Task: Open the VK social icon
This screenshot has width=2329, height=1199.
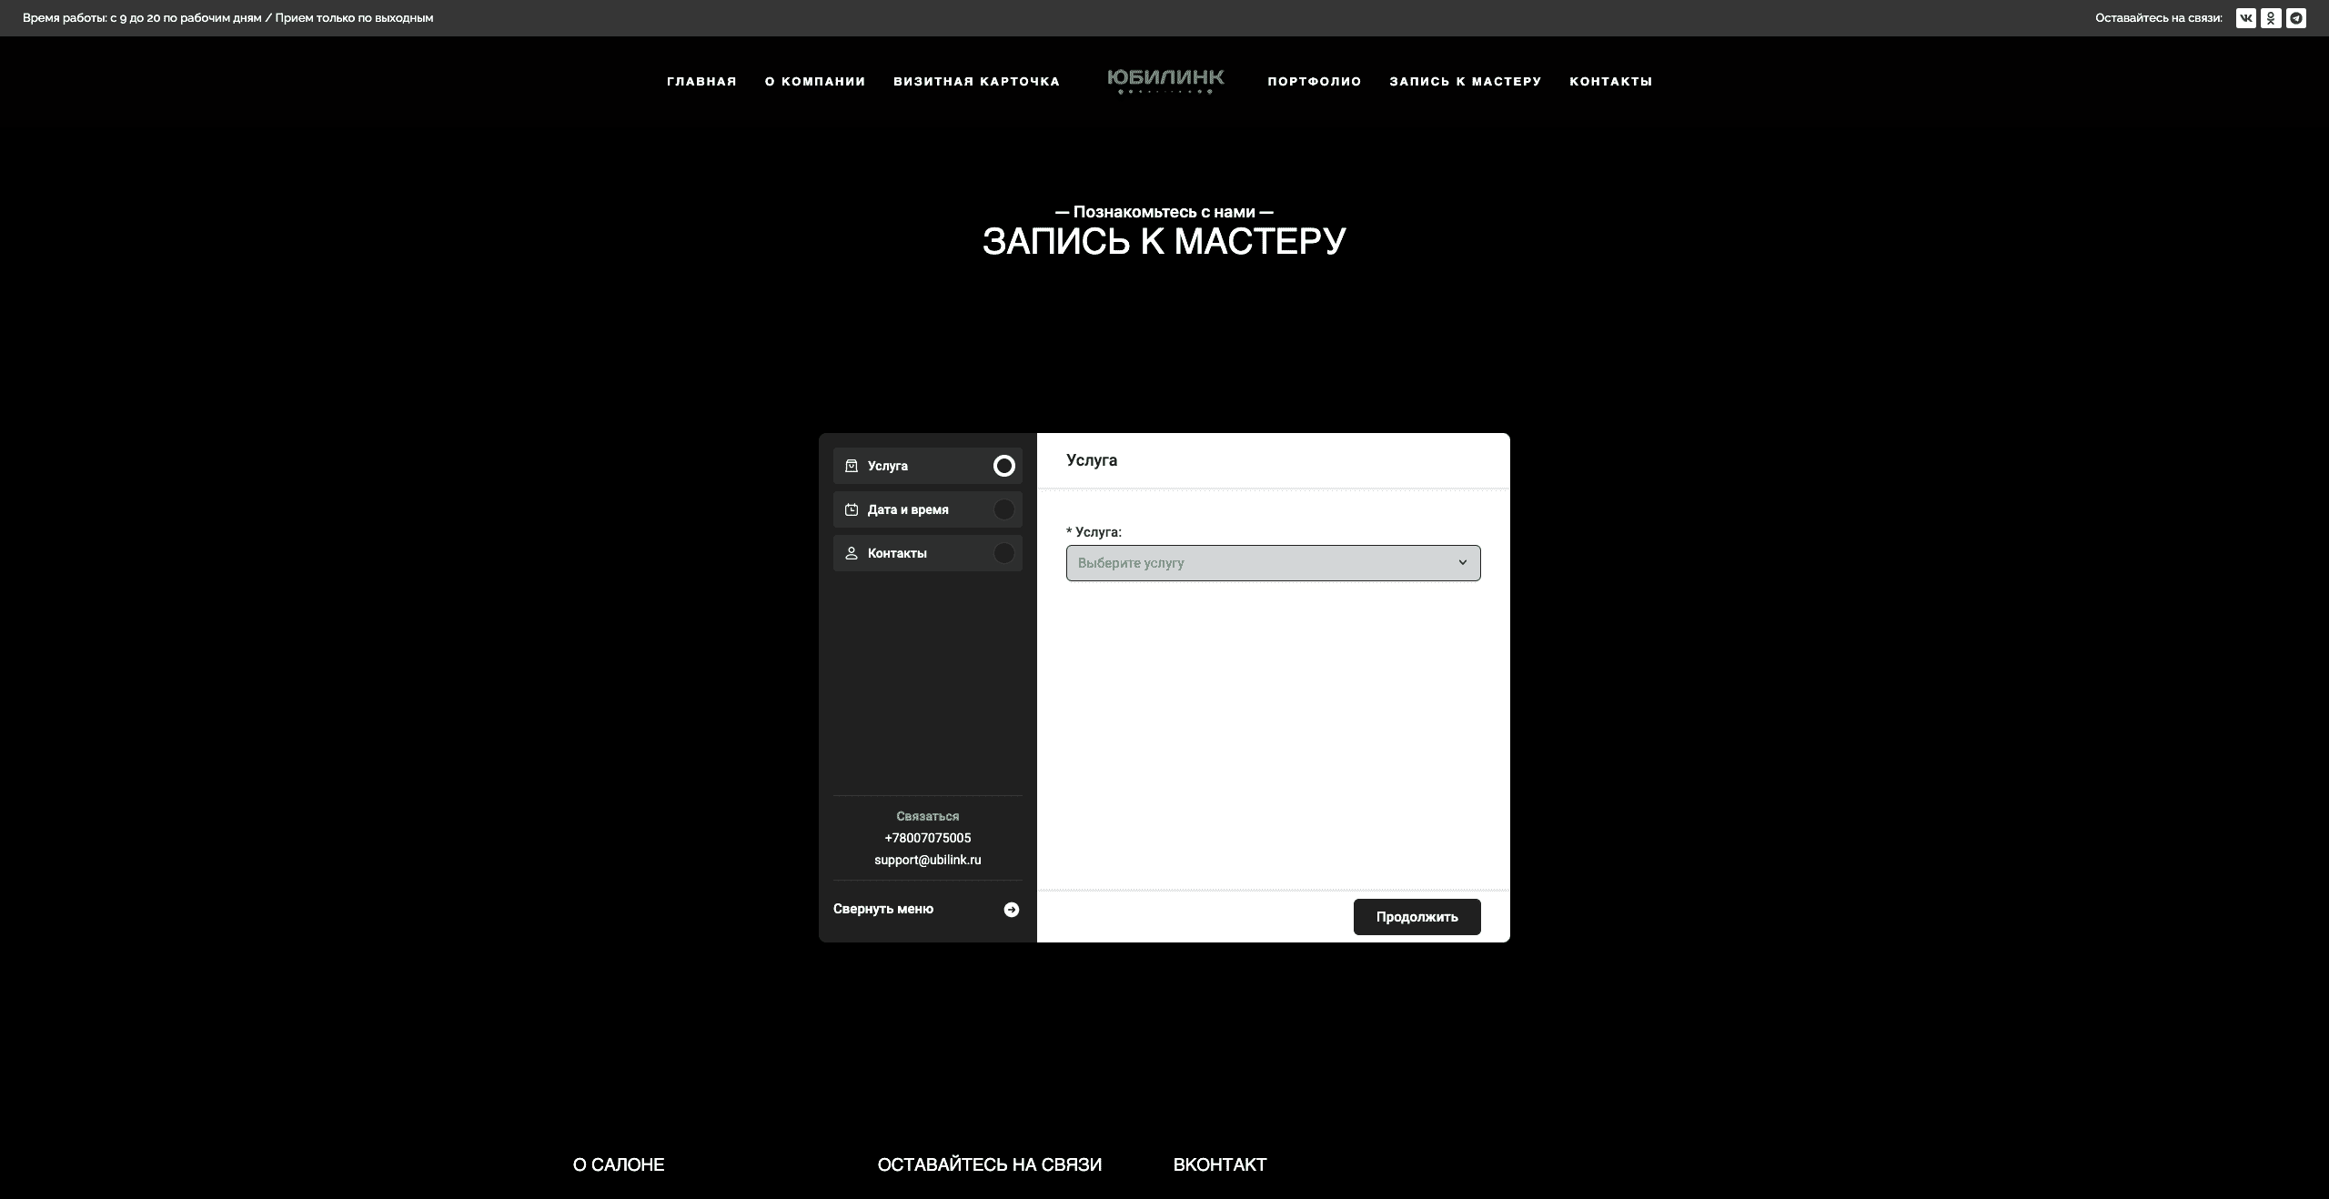Action: click(x=2245, y=18)
